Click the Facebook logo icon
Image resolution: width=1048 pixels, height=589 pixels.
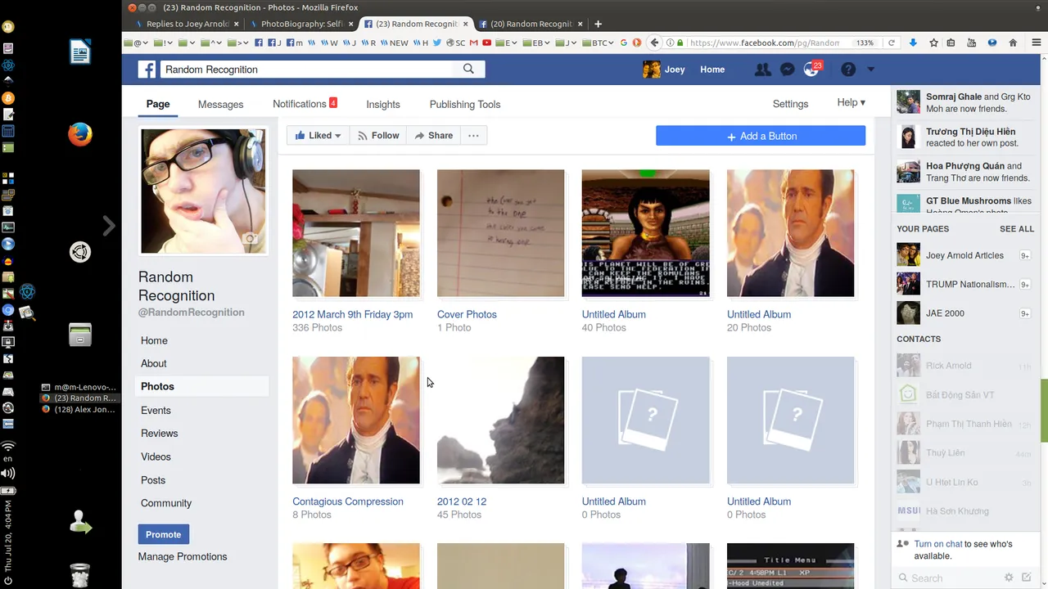[147, 70]
